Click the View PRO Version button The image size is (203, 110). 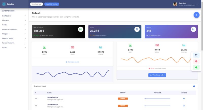pyautogui.click(x=52, y=4)
